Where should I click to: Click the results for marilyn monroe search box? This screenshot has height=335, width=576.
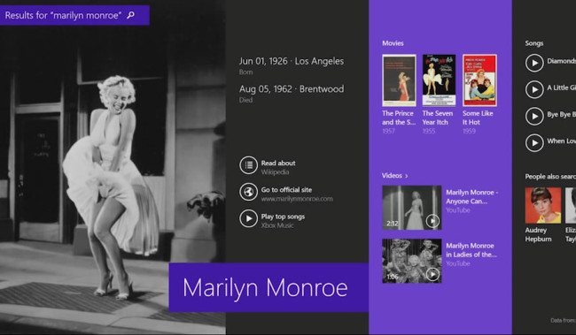(x=74, y=15)
